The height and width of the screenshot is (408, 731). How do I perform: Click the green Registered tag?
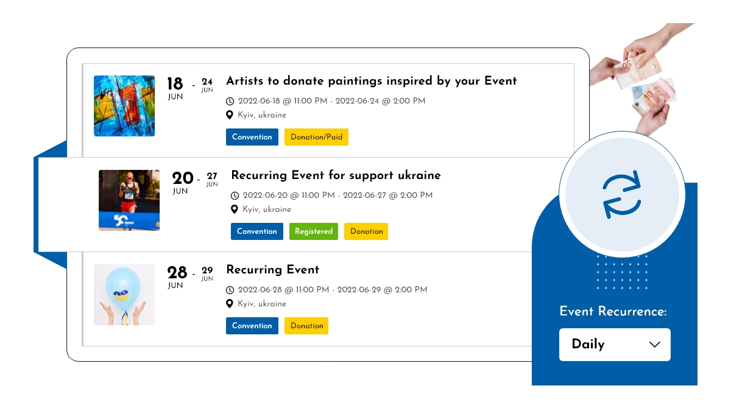[313, 231]
